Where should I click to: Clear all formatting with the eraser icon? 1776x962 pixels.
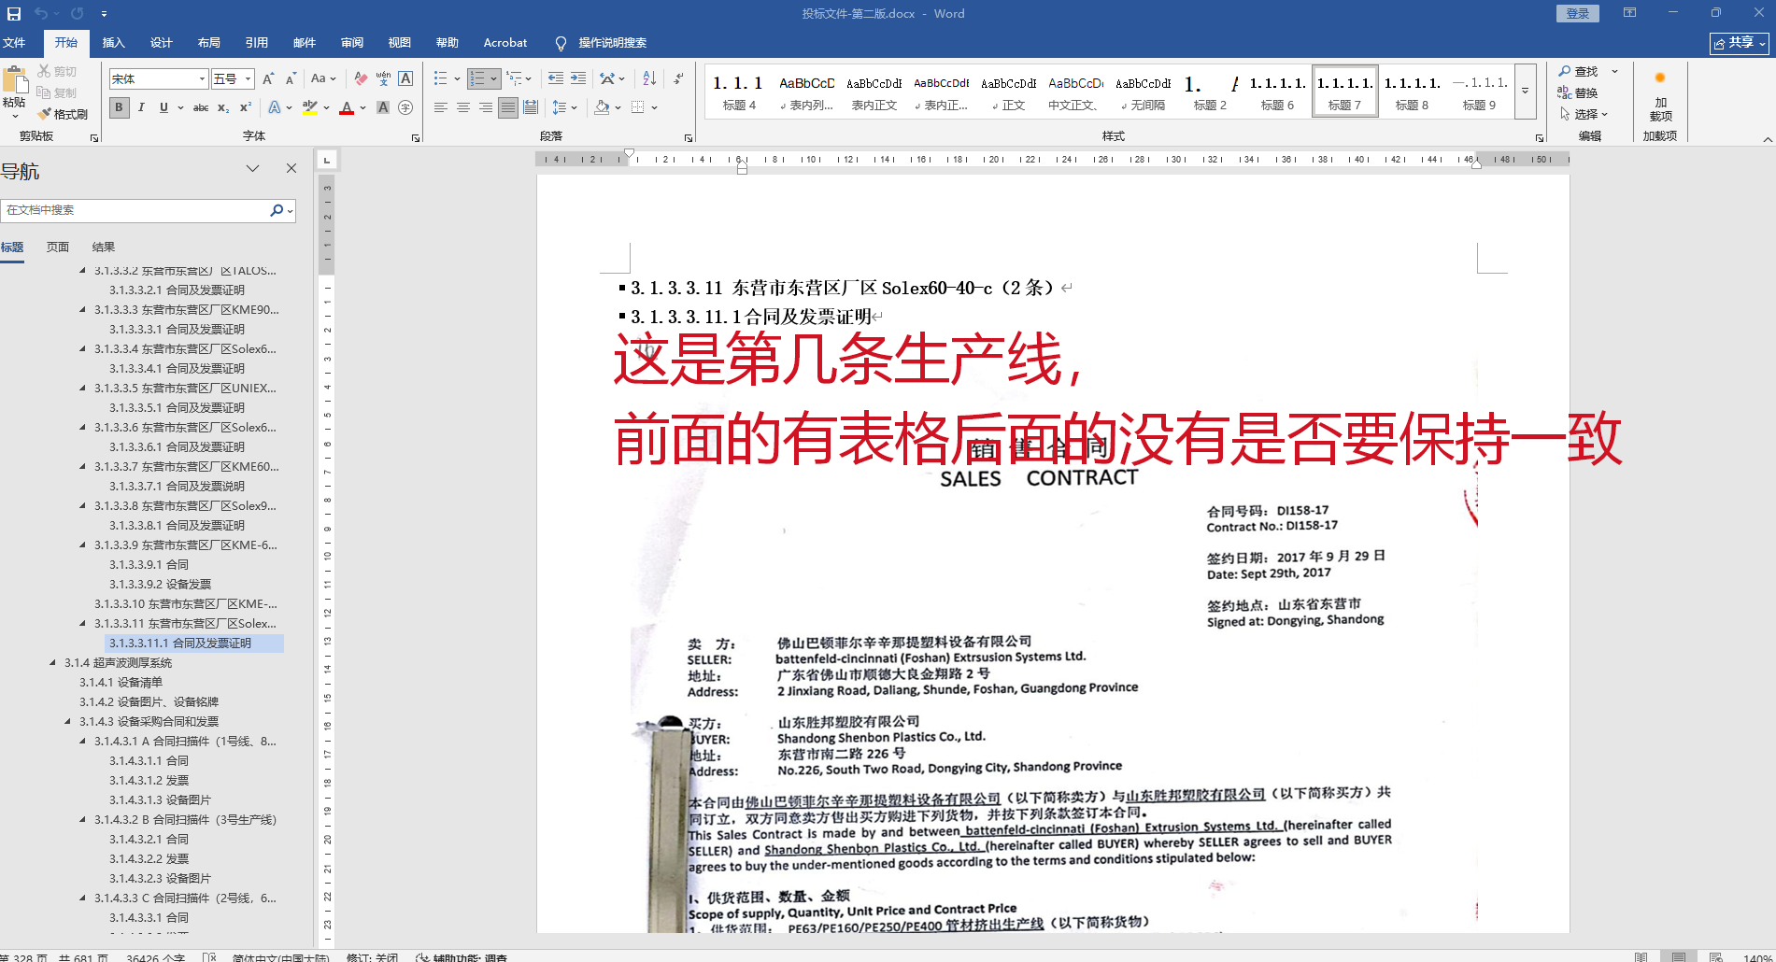pos(361,79)
